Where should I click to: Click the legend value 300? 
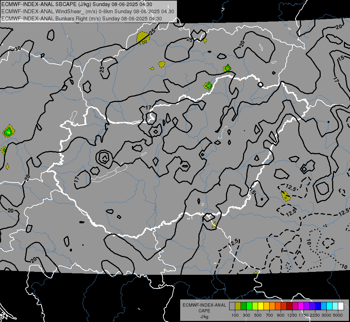[x=246, y=315]
